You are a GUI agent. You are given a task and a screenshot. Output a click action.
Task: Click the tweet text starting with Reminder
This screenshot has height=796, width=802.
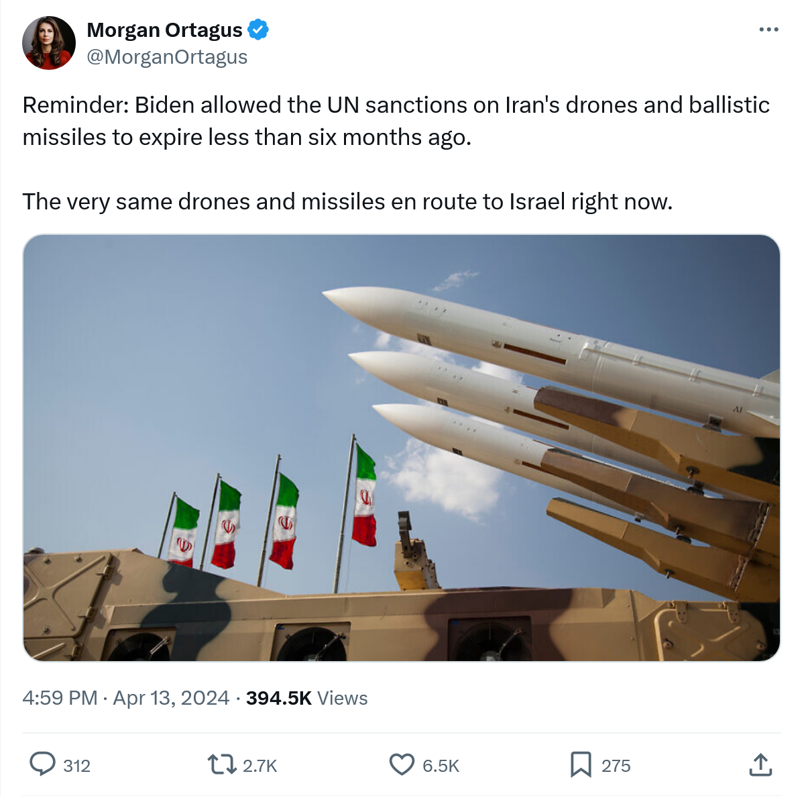tap(396, 121)
